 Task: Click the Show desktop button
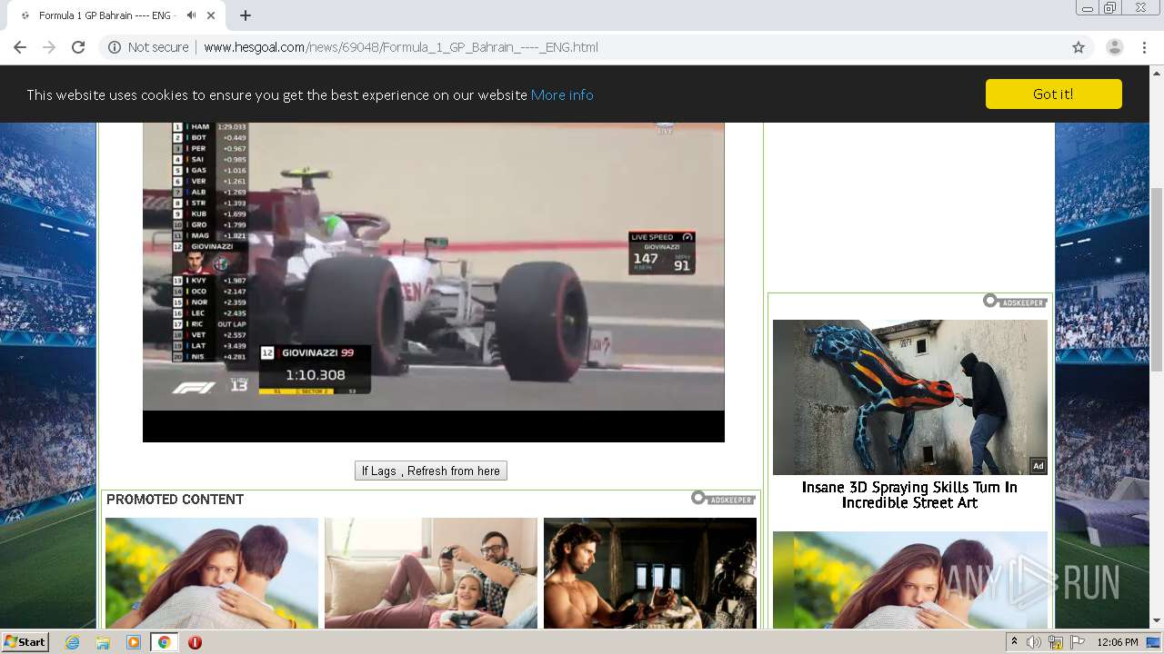(x=1154, y=642)
